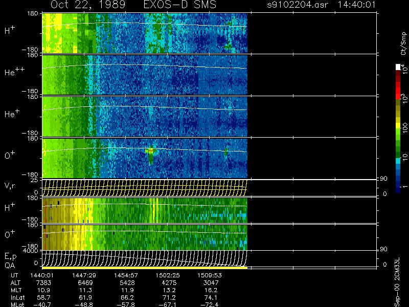Click the yellow QA status bar
Screen dimensions: 409x307
click(145, 268)
